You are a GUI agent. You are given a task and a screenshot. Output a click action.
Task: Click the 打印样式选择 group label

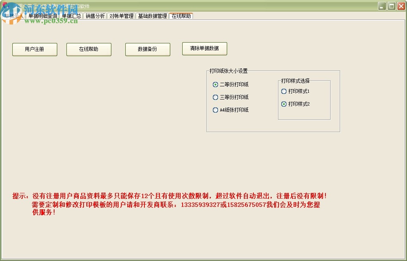tap(295, 81)
